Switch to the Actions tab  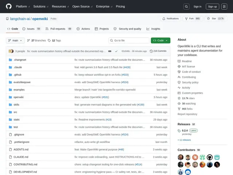[x=83, y=29]
